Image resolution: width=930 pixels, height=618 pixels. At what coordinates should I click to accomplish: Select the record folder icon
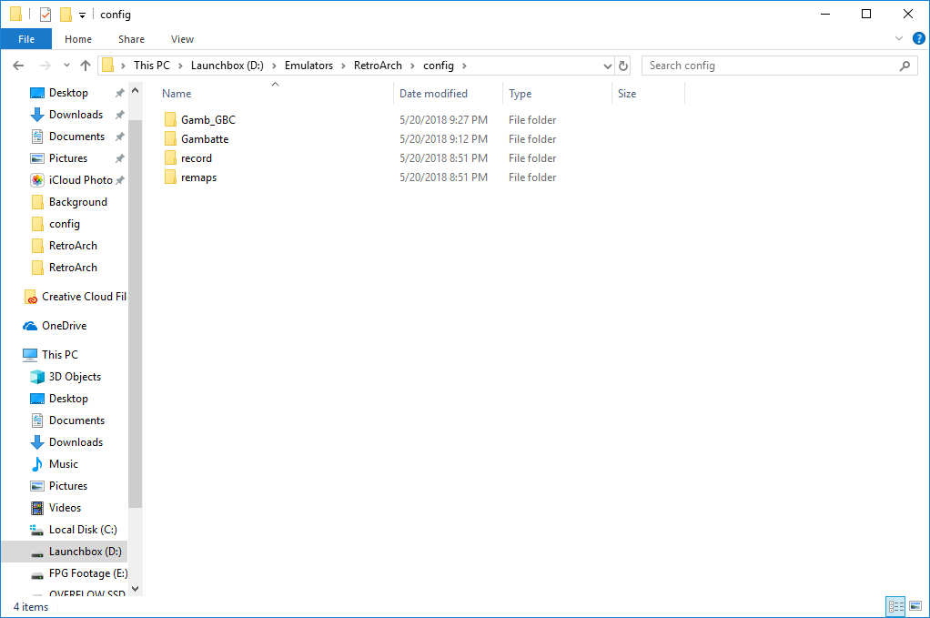(x=170, y=157)
